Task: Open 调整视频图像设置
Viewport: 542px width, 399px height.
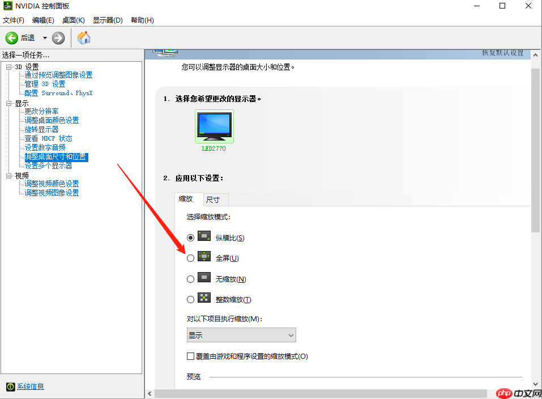Action: pyautogui.click(x=52, y=193)
